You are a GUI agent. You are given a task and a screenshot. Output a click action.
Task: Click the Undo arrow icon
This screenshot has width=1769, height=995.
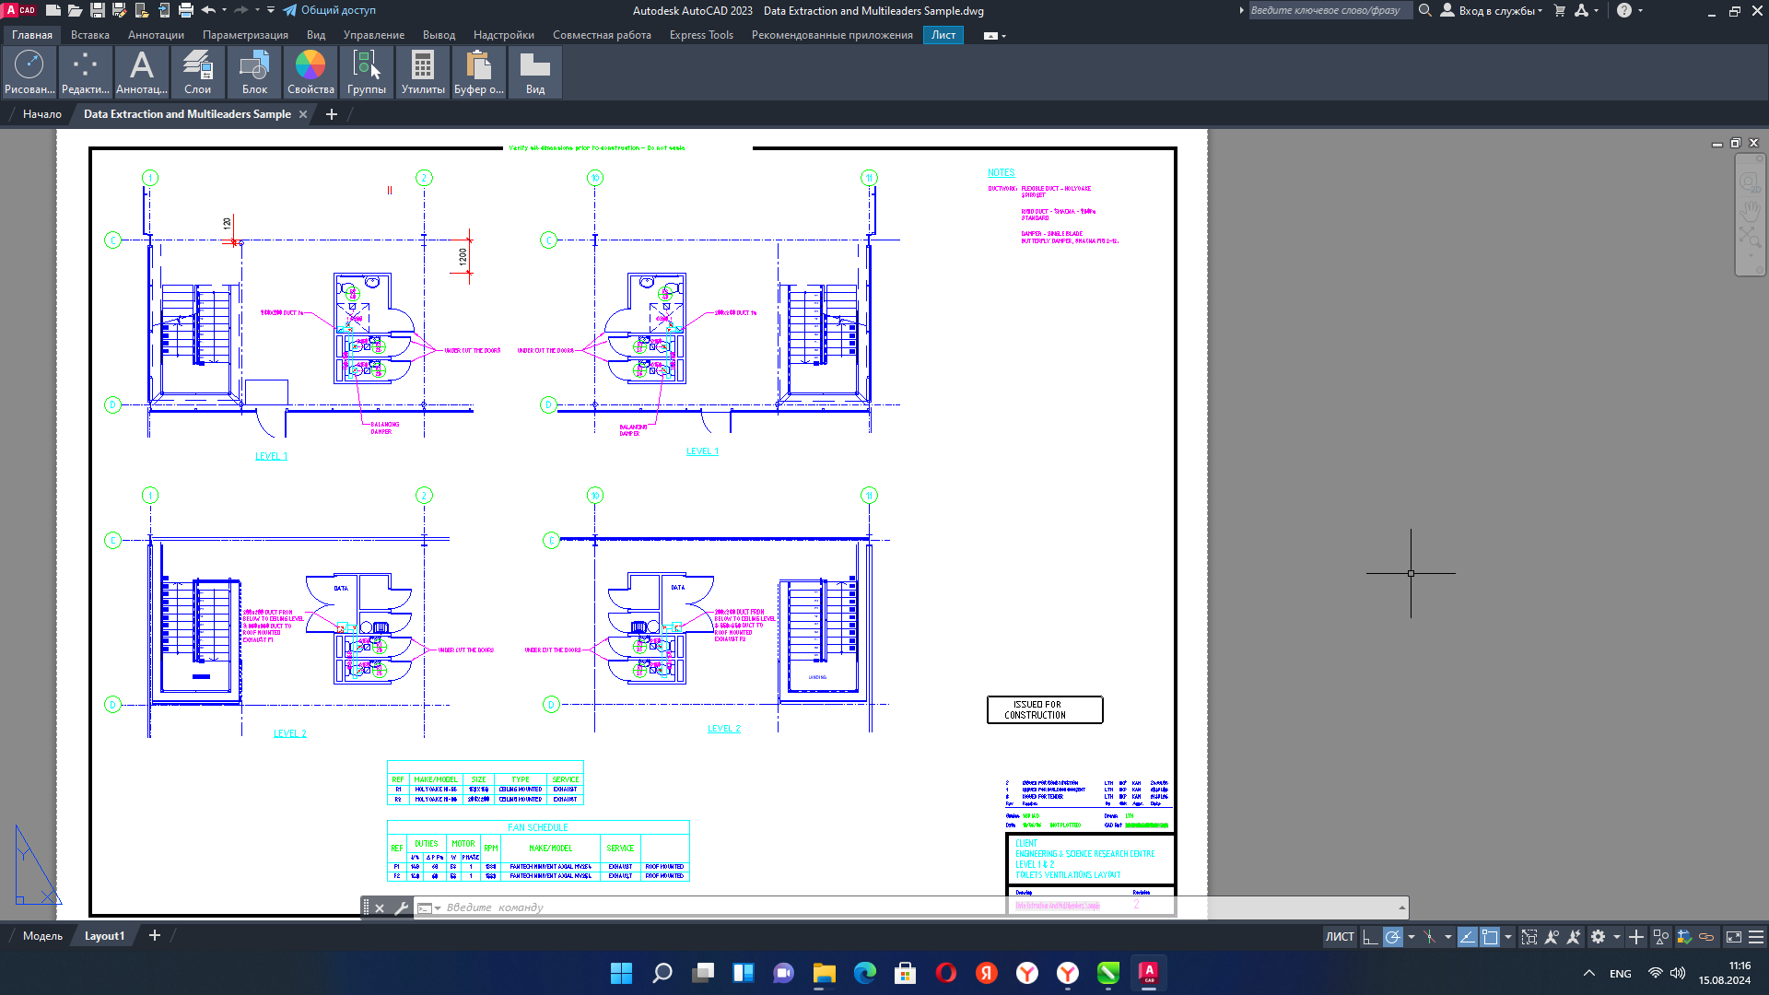pyautogui.click(x=208, y=11)
